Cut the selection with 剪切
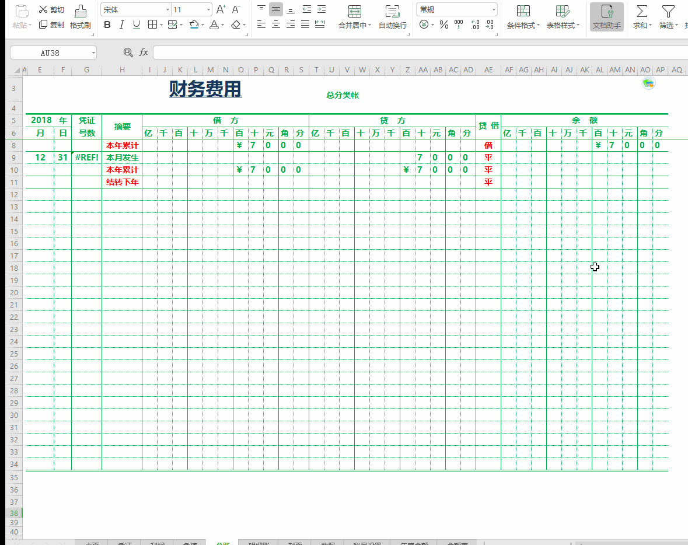 pyautogui.click(x=51, y=10)
